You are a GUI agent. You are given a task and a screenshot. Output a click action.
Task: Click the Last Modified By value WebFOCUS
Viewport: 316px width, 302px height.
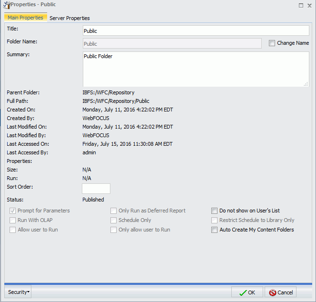(x=96, y=135)
